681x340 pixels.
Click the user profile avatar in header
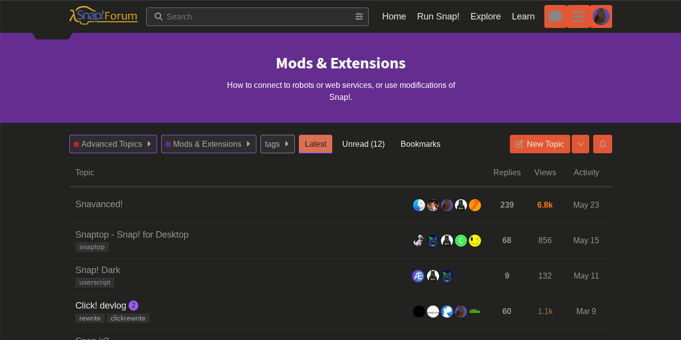coord(601,16)
